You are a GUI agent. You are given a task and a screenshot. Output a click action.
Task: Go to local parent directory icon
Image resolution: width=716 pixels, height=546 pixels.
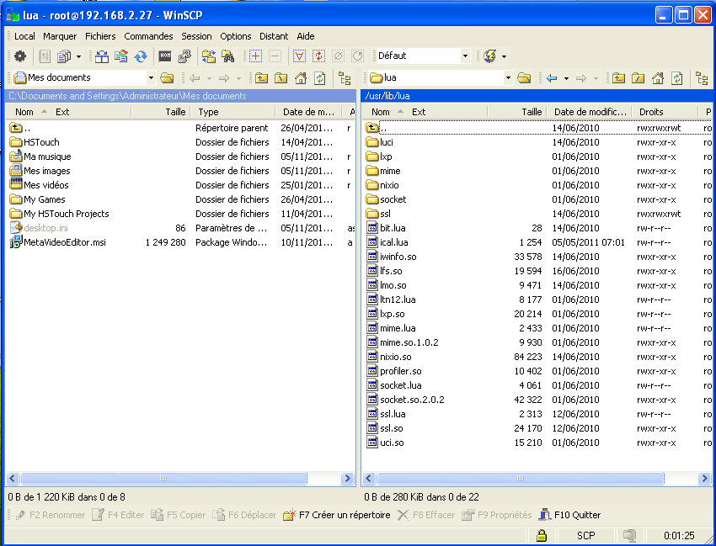point(261,78)
